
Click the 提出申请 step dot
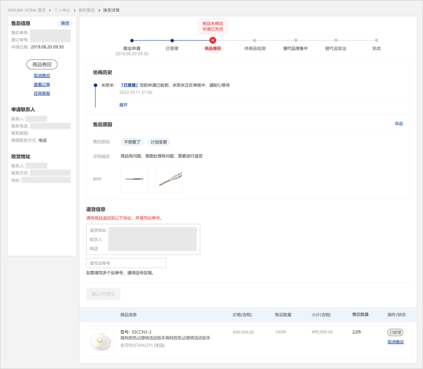point(132,41)
